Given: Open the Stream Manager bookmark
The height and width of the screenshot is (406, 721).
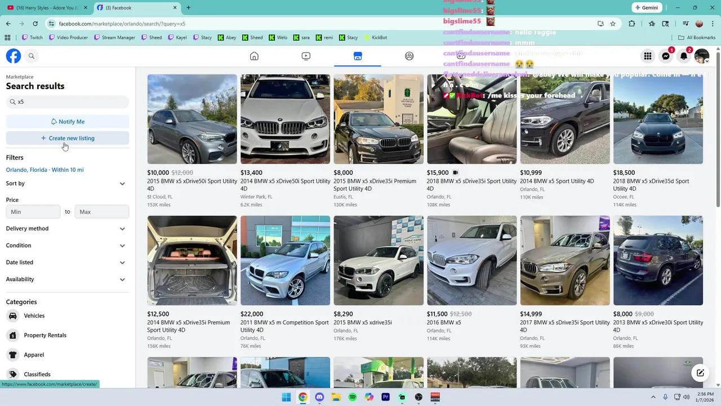Looking at the screenshot, I should pyautogui.click(x=114, y=37).
